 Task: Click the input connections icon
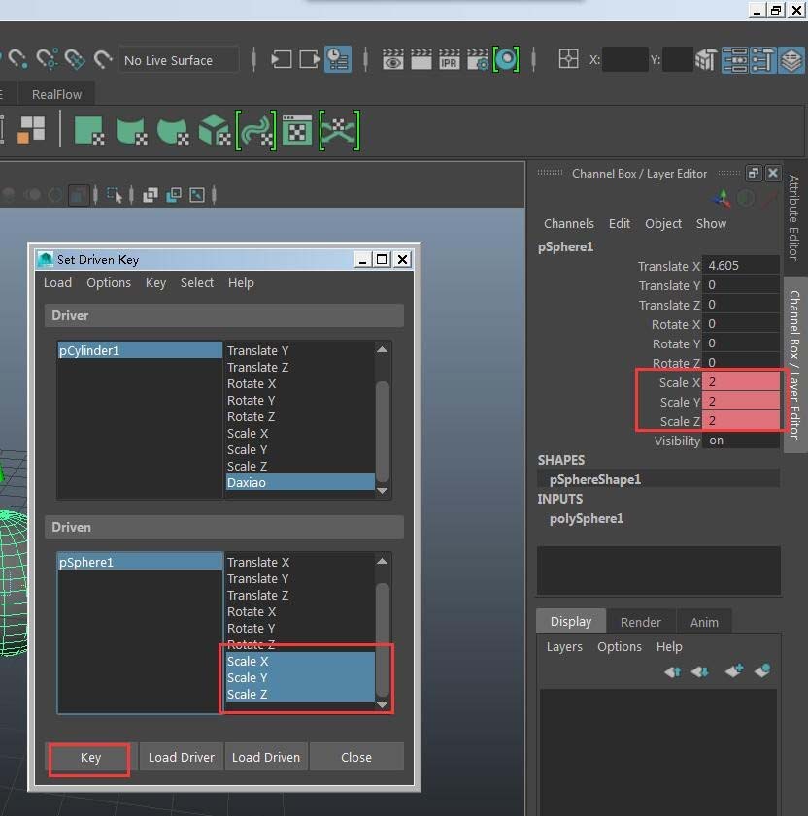282,59
